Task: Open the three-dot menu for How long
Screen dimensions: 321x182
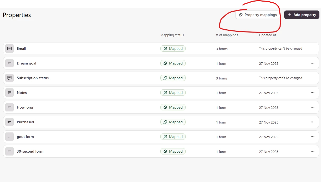Action: click(313, 107)
